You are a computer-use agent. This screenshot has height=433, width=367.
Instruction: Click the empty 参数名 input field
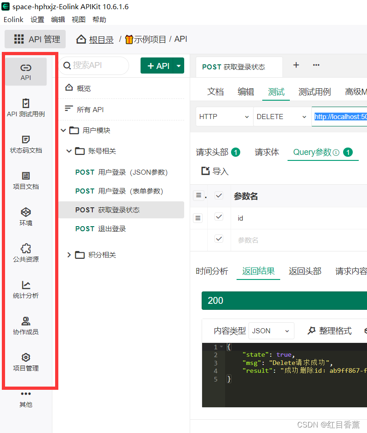(x=299, y=240)
